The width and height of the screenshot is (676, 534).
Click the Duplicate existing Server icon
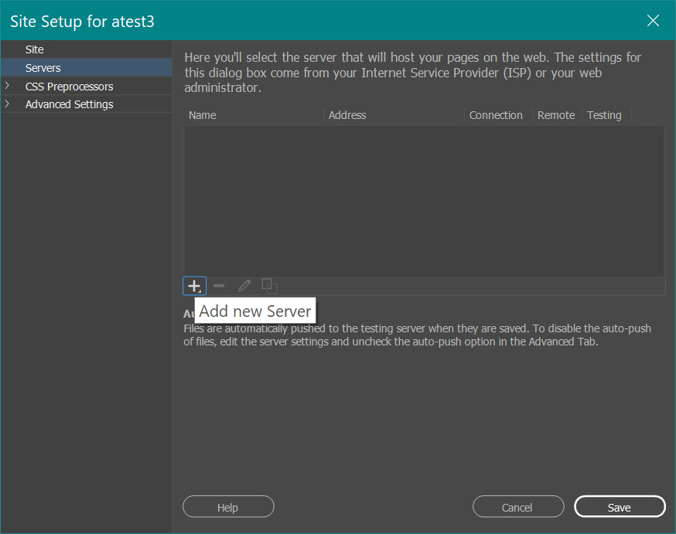coord(269,286)
